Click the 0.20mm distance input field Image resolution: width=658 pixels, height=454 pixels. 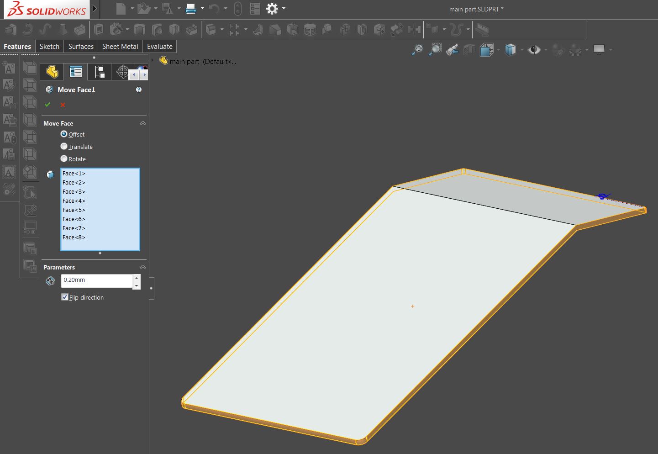coord(96,280)
